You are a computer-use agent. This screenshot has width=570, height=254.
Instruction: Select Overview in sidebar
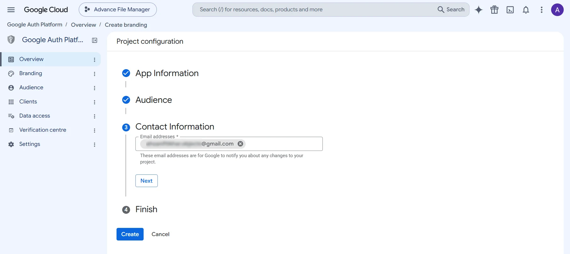click(51, 59)
